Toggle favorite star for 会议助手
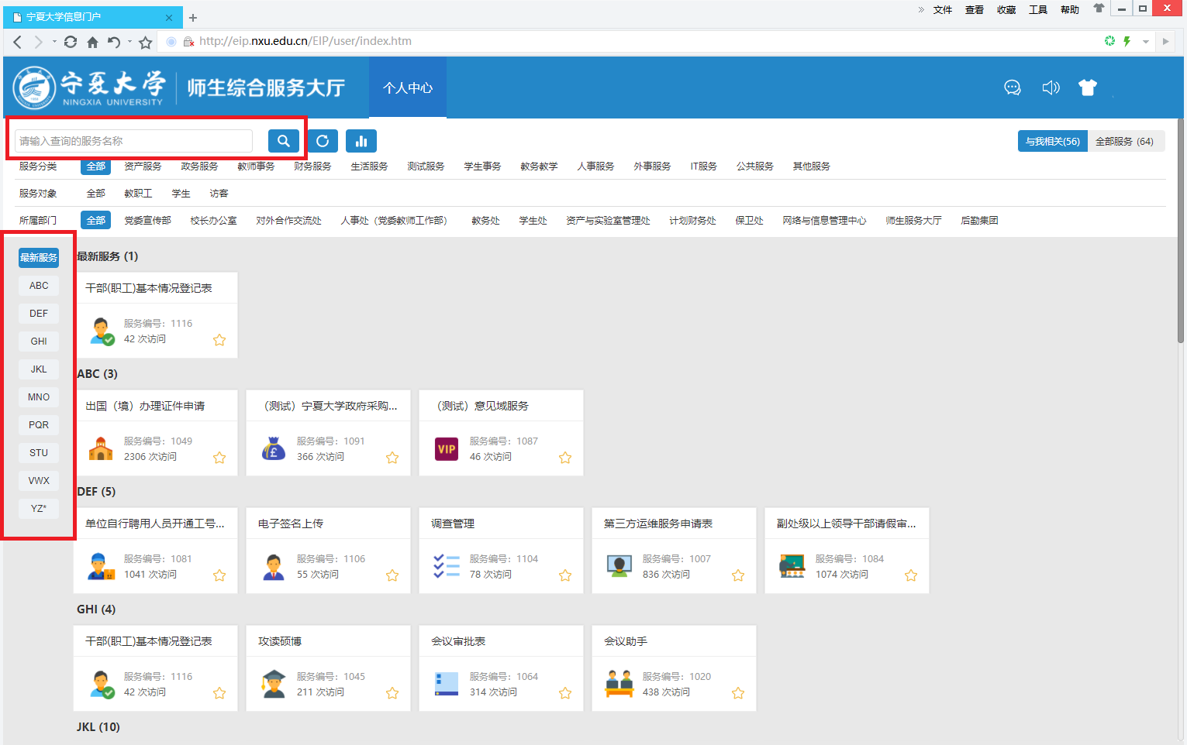 pos(738,693)
